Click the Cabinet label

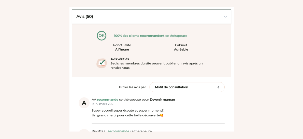[x=181, y=45]
